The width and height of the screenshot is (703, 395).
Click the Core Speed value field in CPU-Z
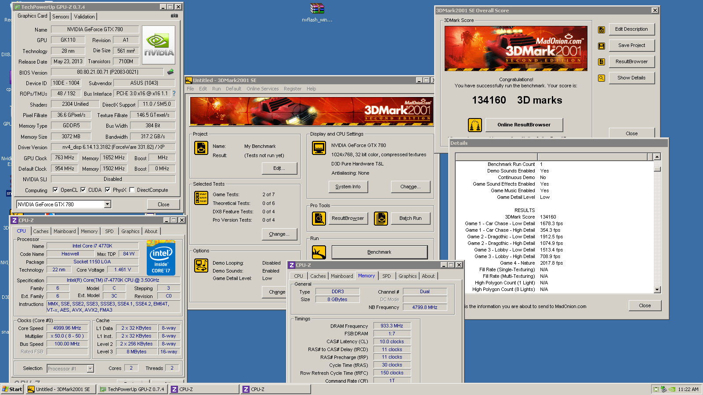[x=67, y=328]
